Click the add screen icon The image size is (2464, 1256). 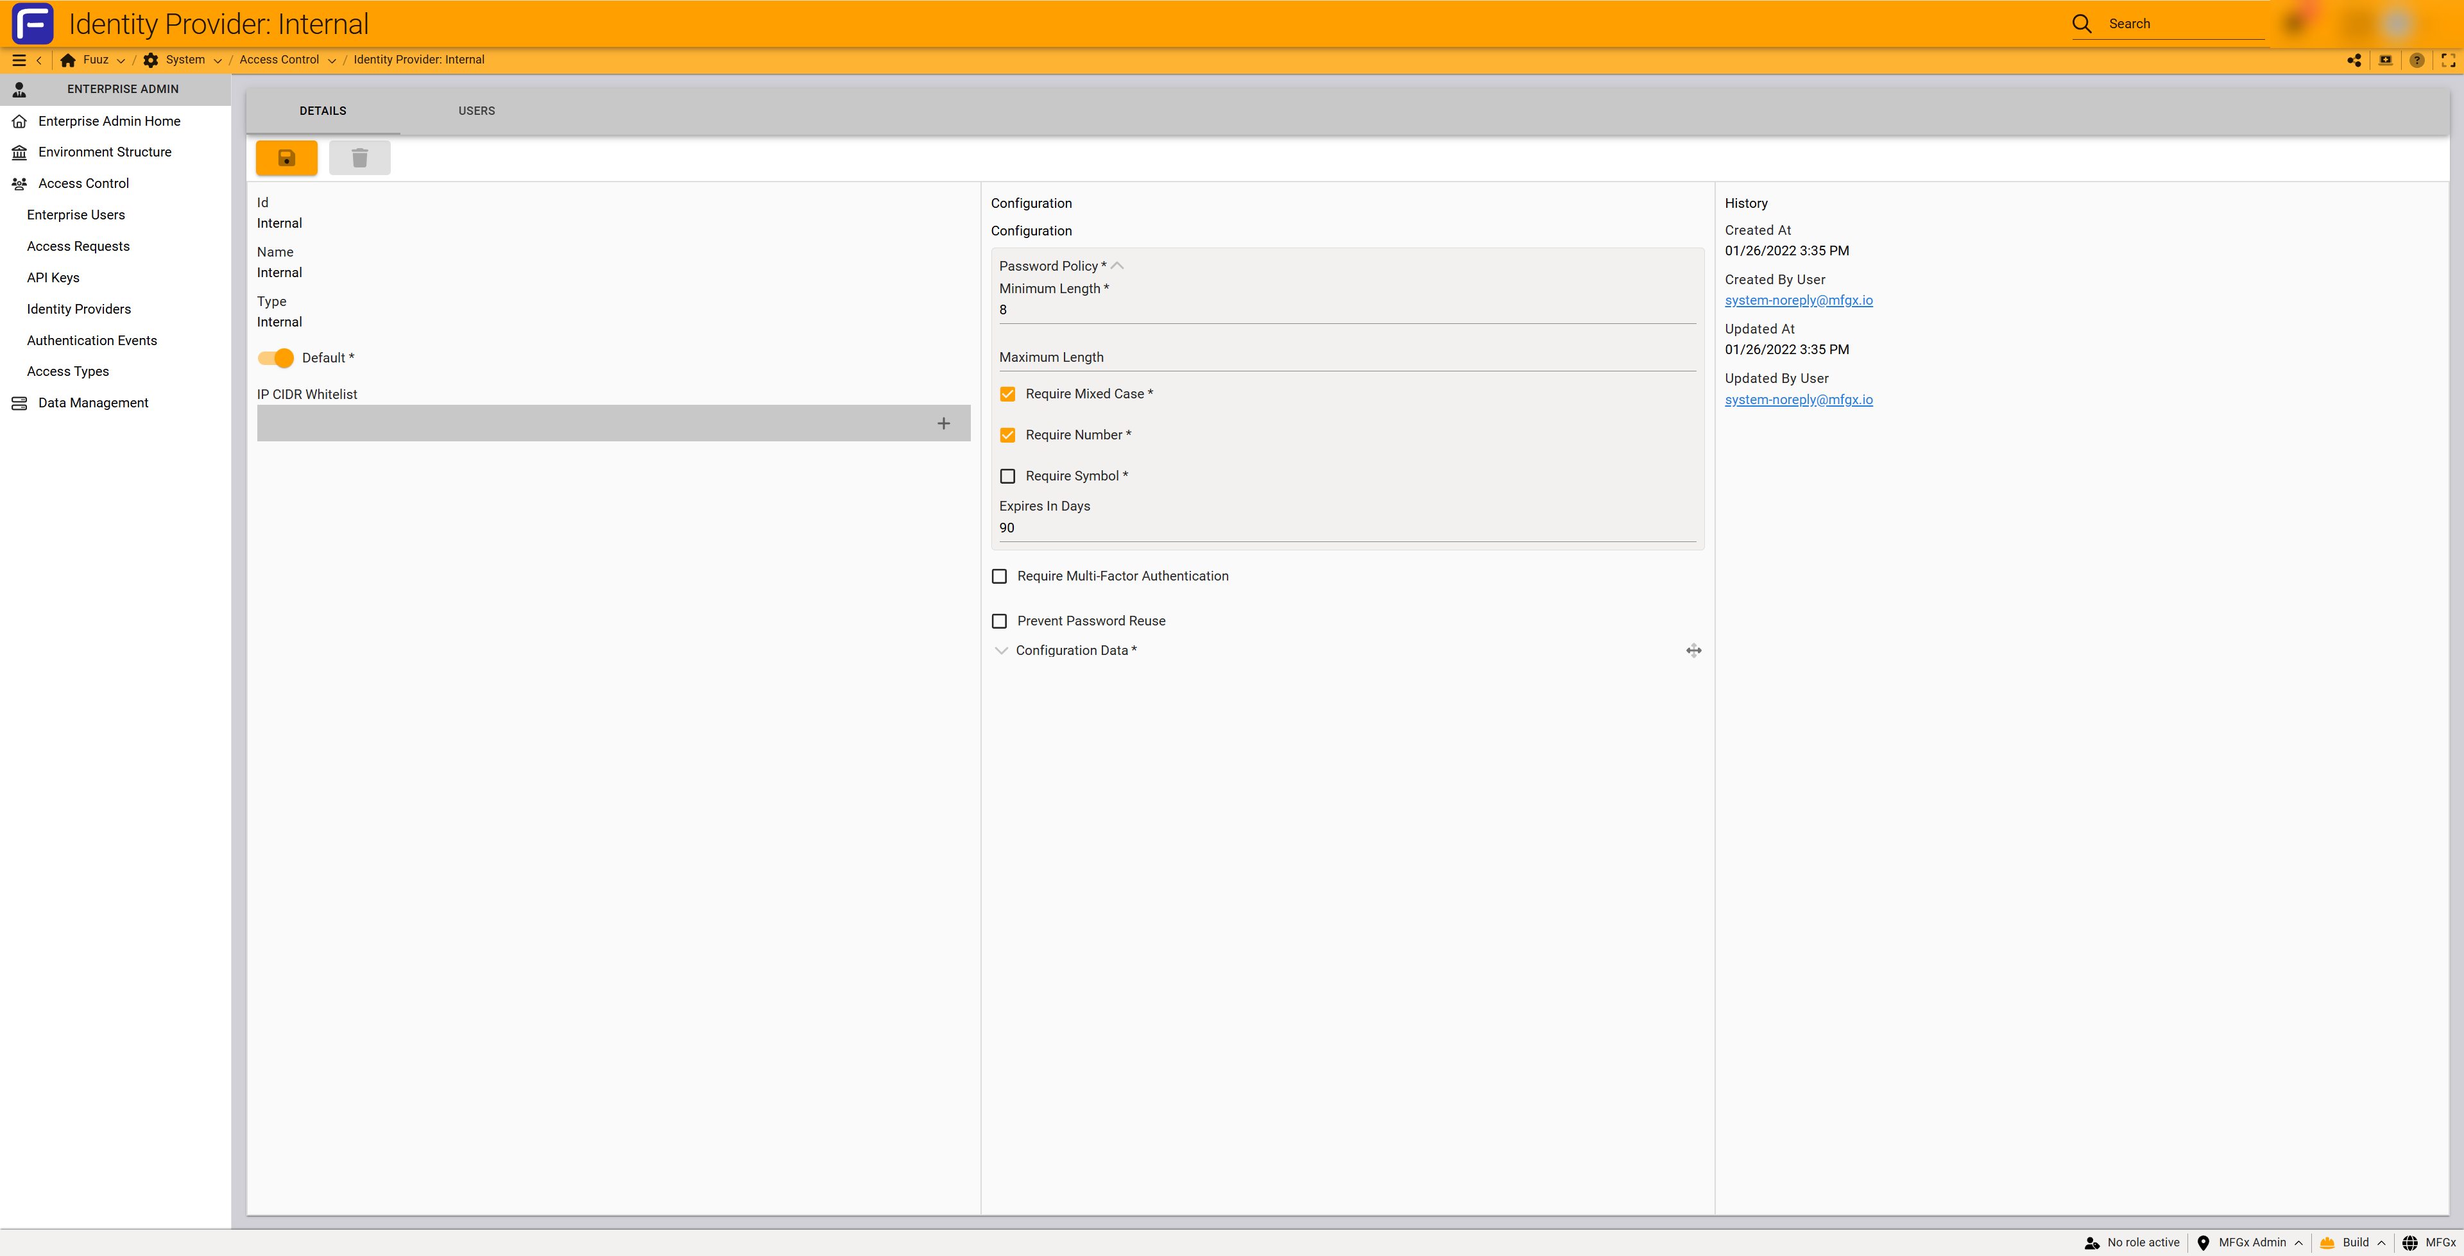2386,60
